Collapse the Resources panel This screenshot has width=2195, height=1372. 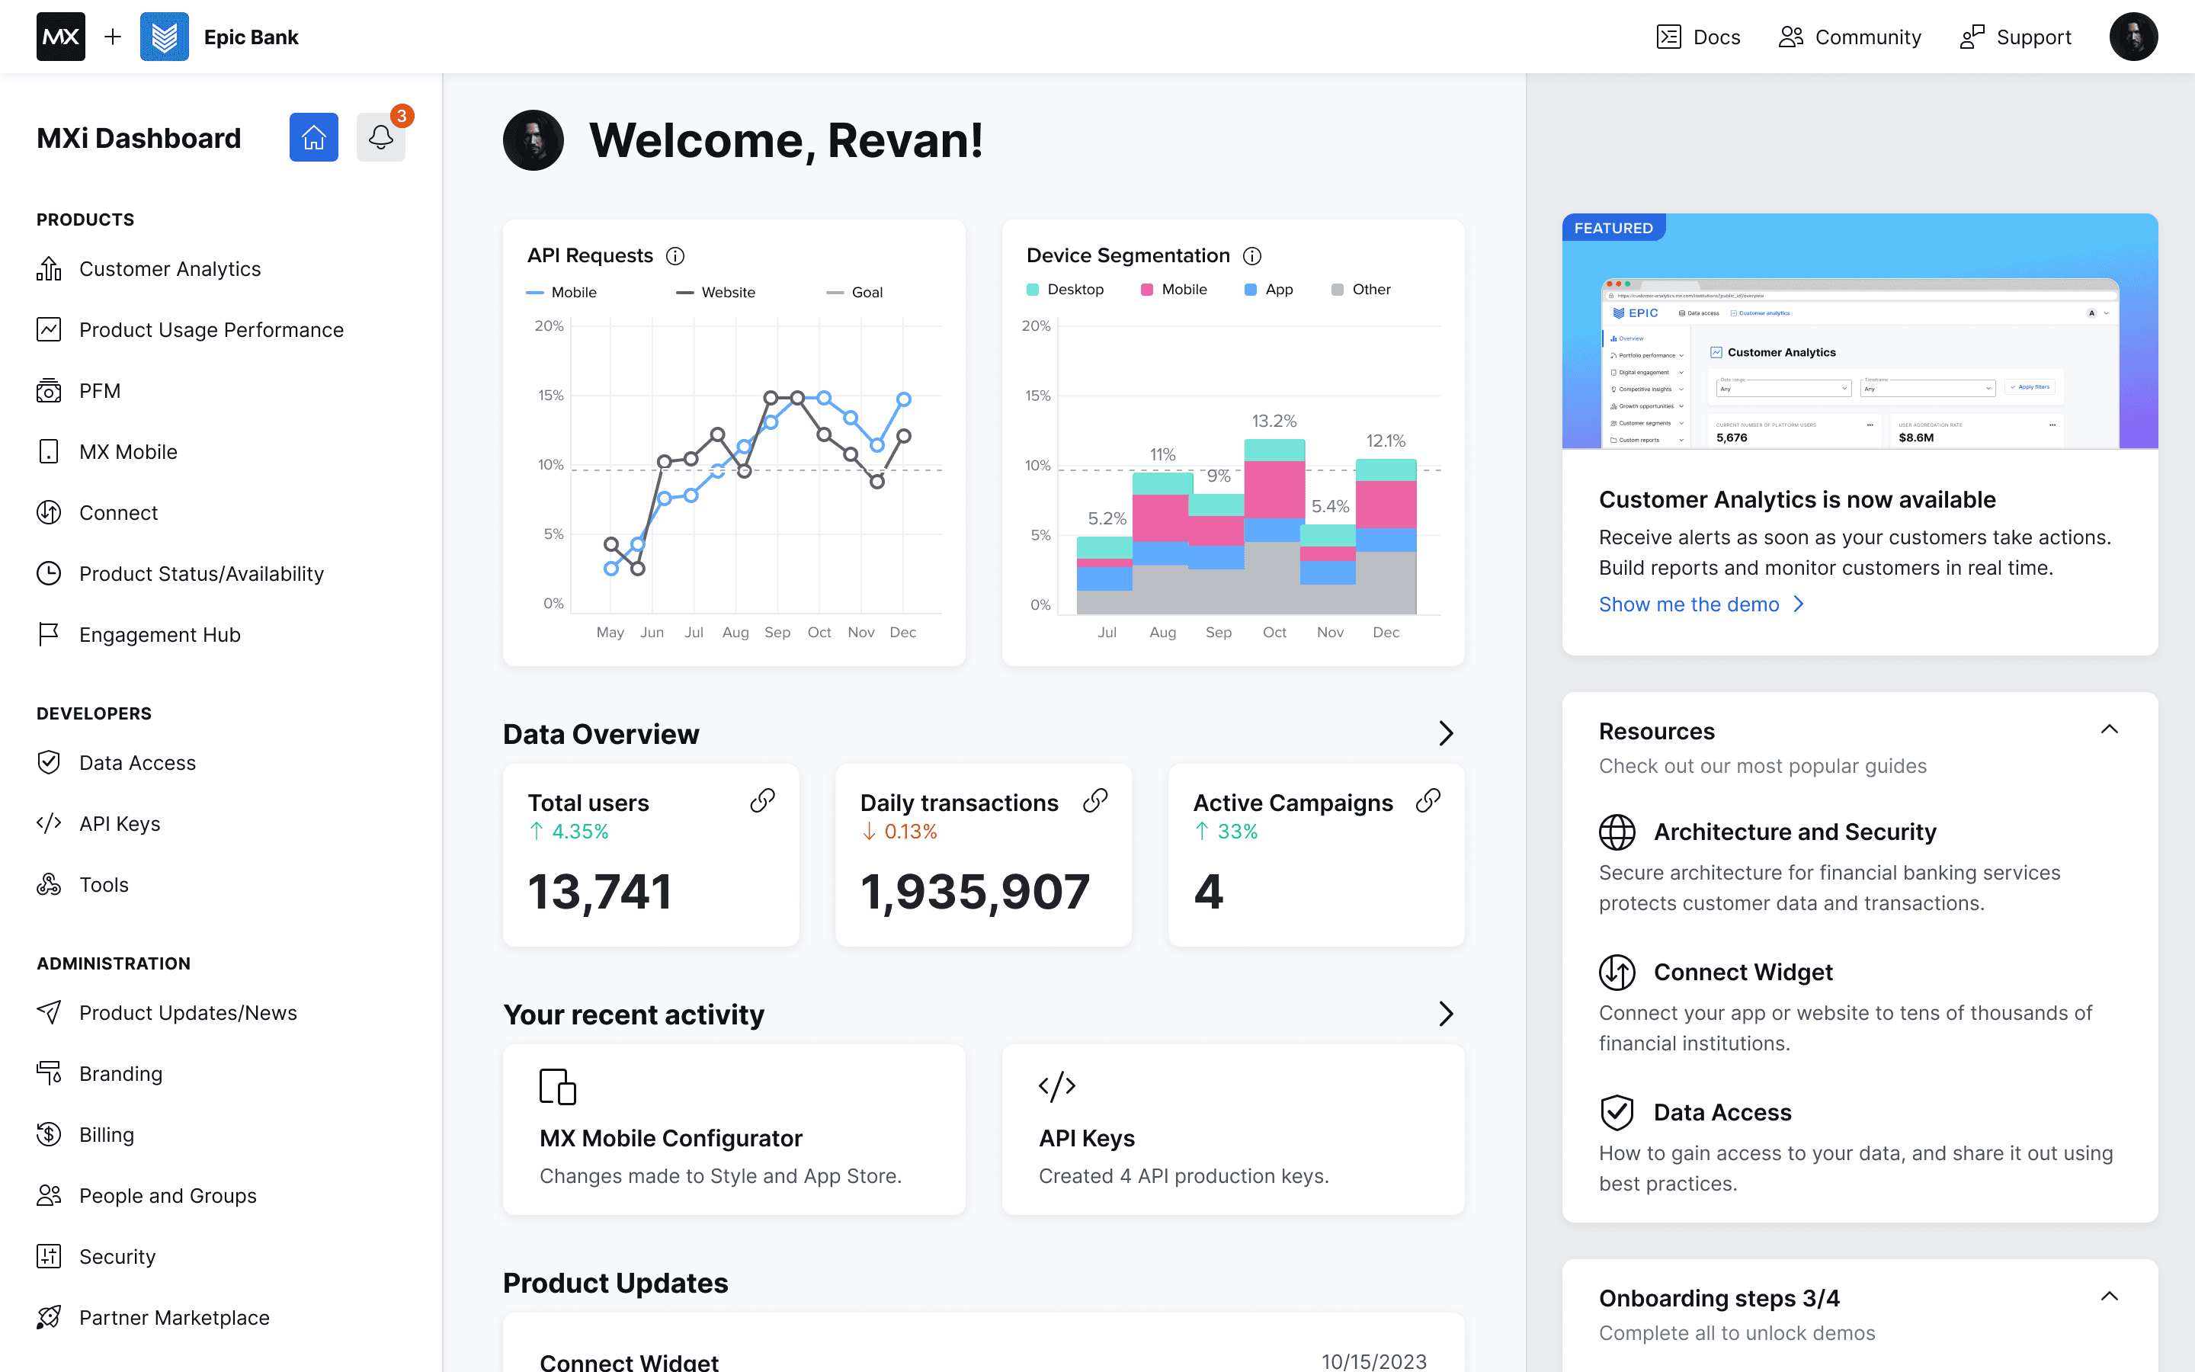(x=2109, y=729)
